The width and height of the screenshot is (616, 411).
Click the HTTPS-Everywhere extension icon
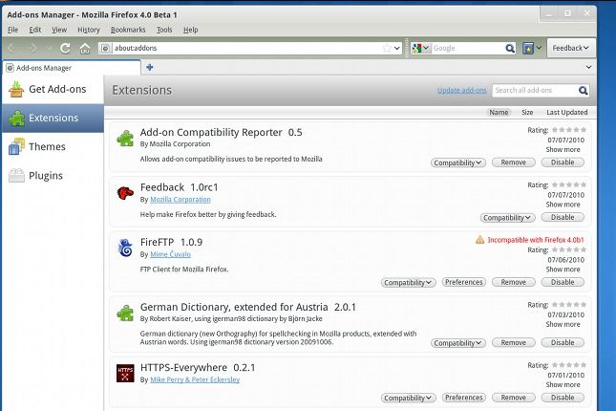(125, 373)
